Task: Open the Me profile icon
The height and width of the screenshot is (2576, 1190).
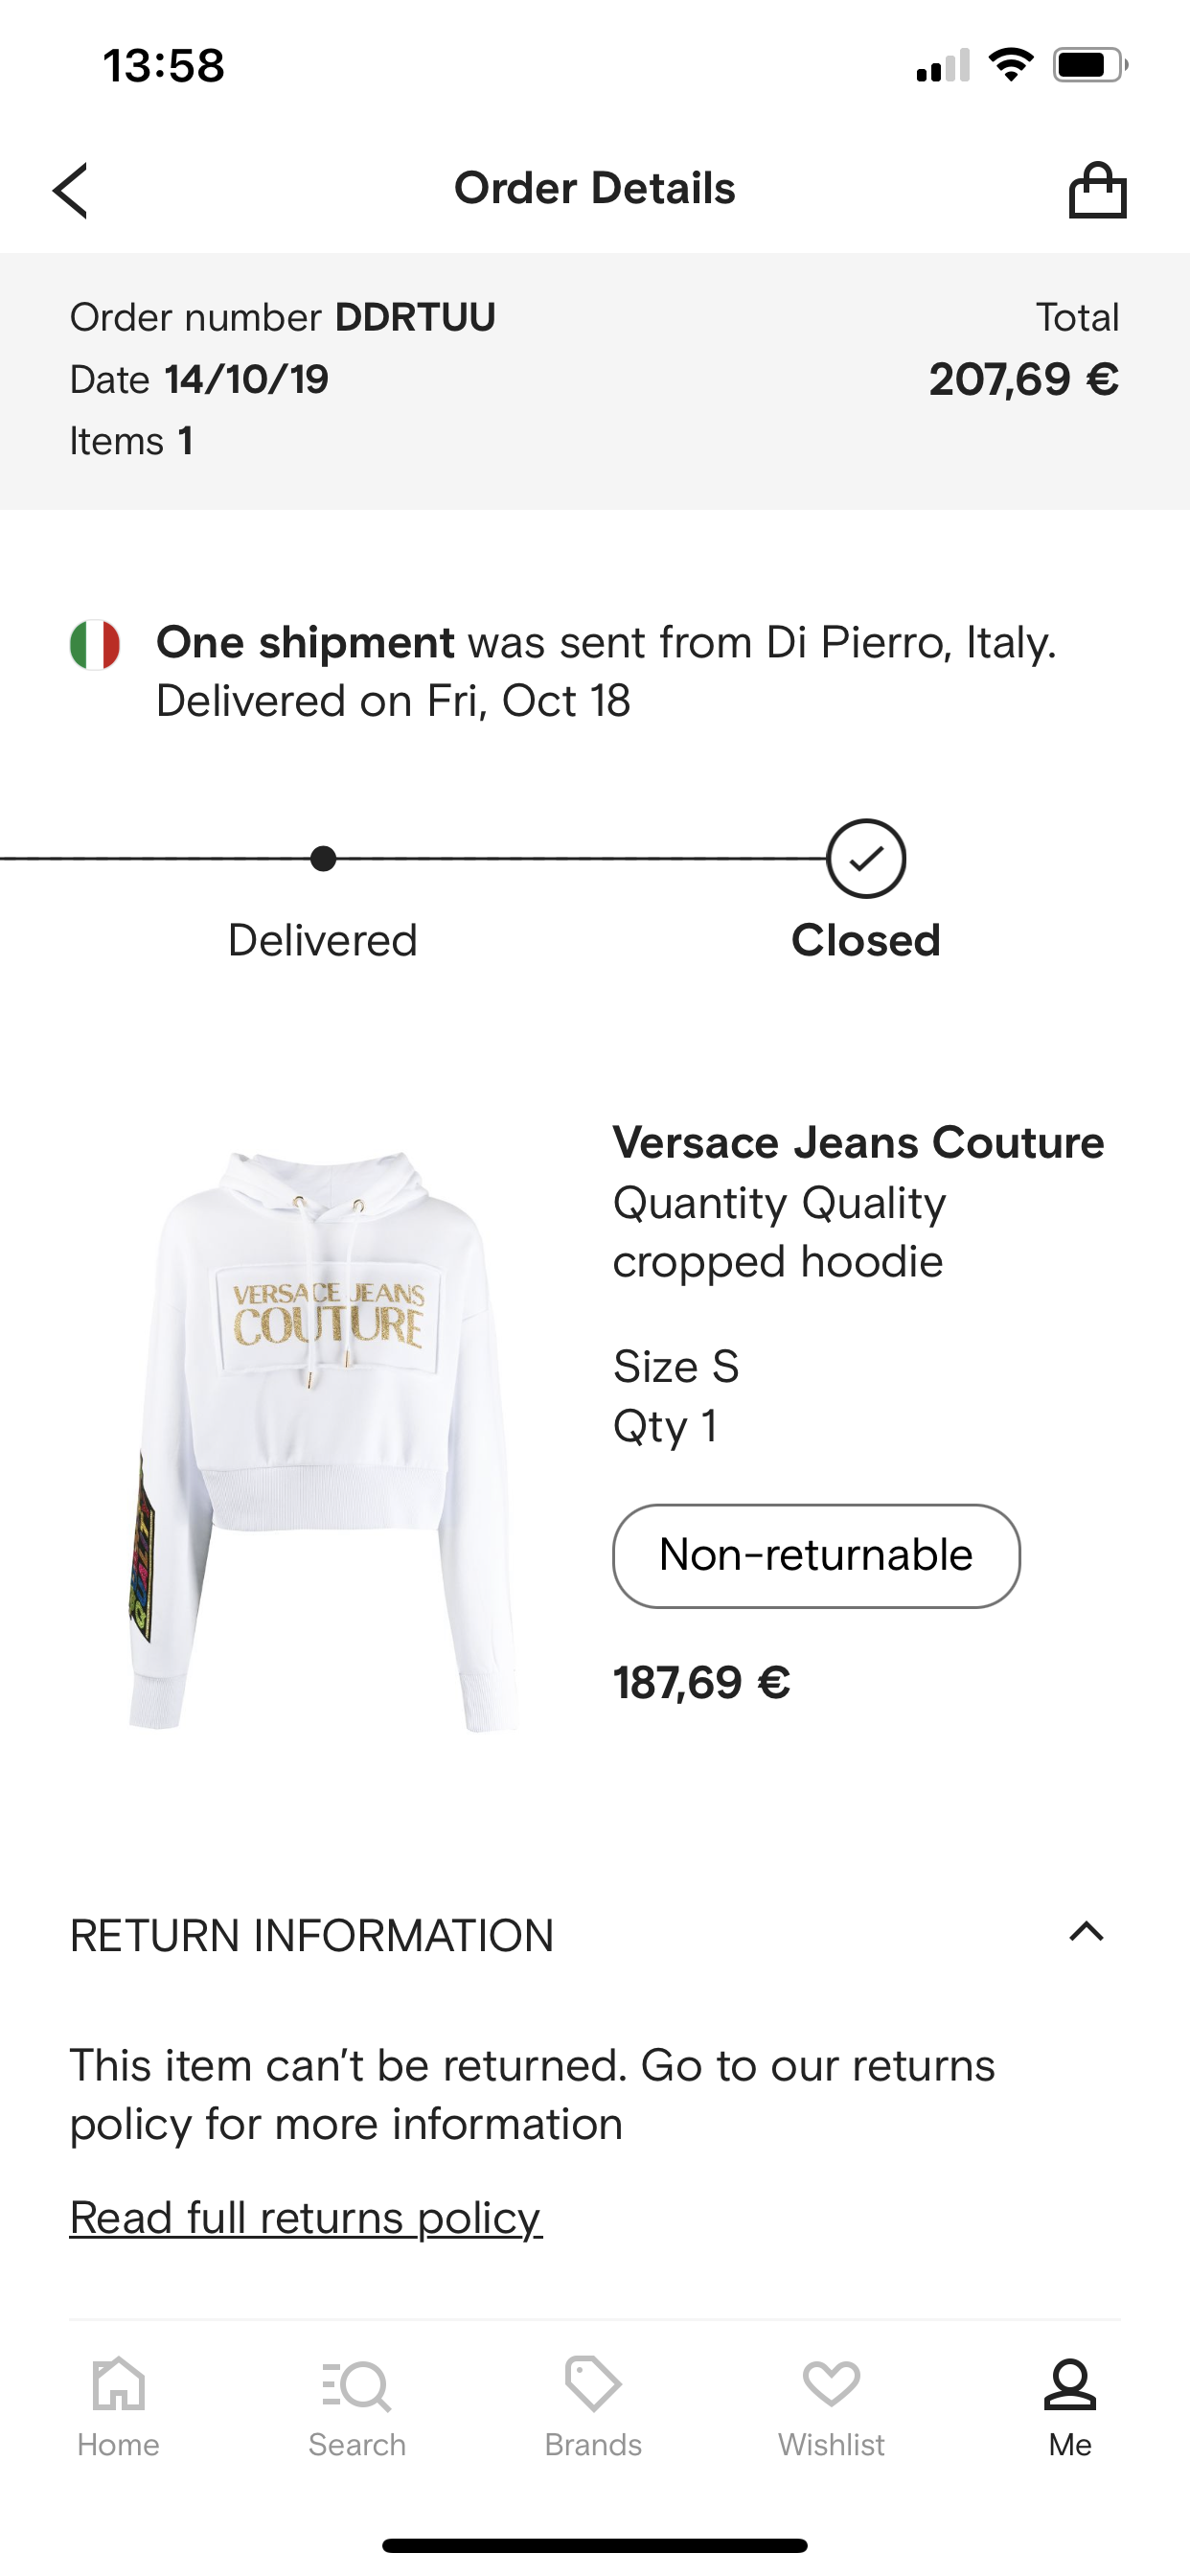Action: pyautogui.click(x=1069, y=2385)
